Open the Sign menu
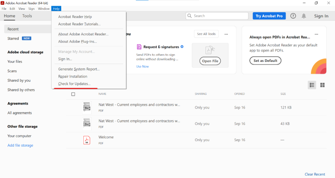This screenshot has width=335, height=178. tap(31, 9)
